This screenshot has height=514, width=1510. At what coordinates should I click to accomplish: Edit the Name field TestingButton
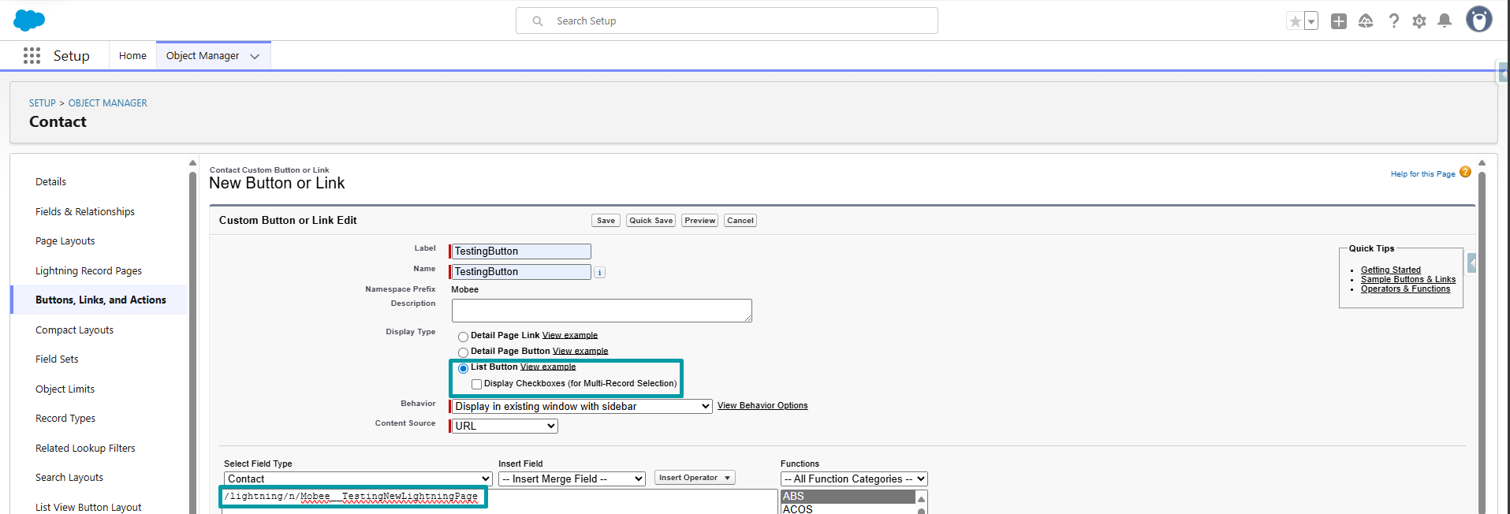(521, 272)
